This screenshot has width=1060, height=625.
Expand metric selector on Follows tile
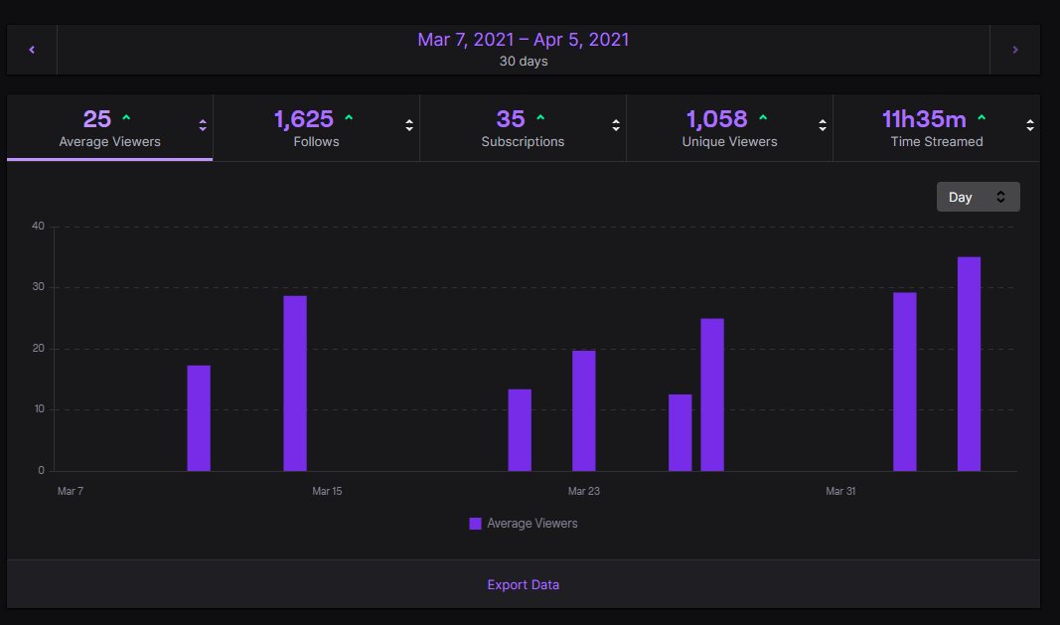pyautogui.click(x=409, y=126)
